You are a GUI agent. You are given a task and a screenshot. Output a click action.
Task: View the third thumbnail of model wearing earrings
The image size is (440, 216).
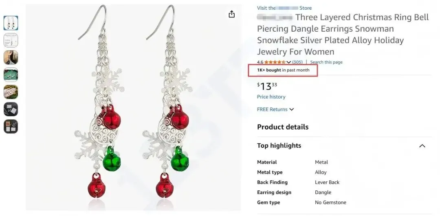11,58
